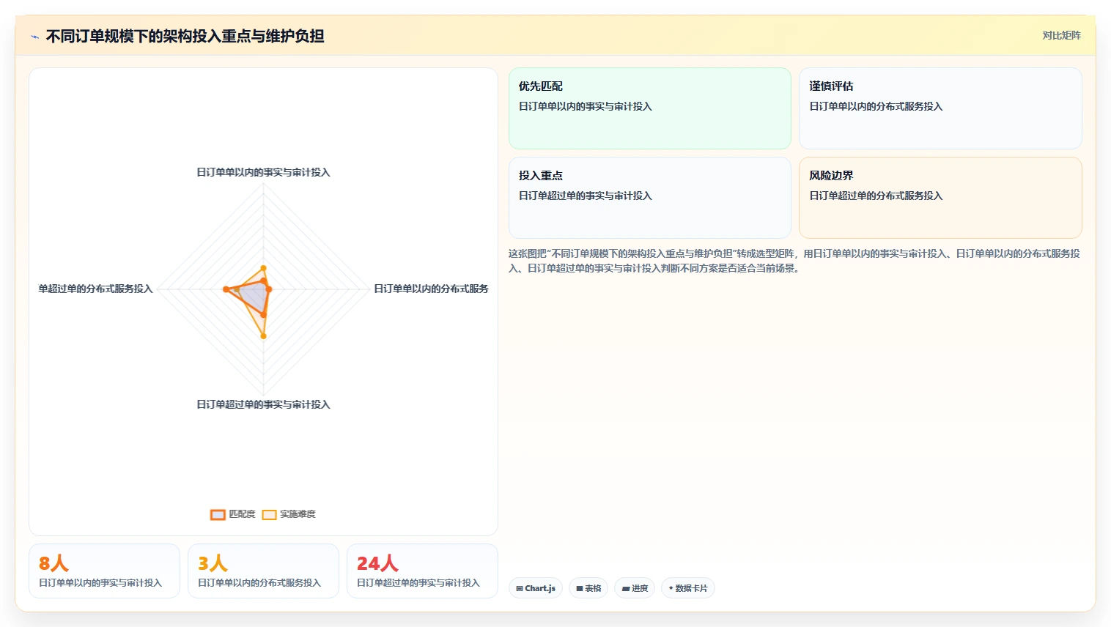Click label under the 24人 stat

pos(418,583)
